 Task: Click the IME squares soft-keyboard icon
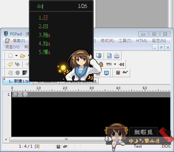click(x=152, y=141)
